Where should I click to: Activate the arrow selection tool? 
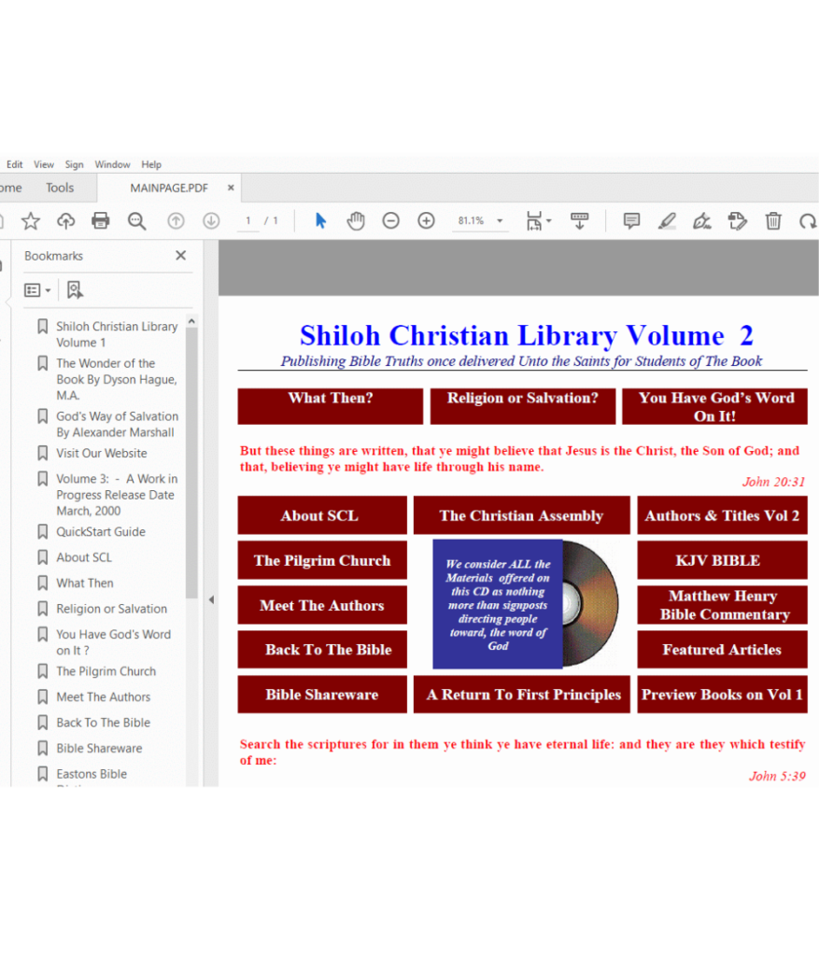coord(321,221)
